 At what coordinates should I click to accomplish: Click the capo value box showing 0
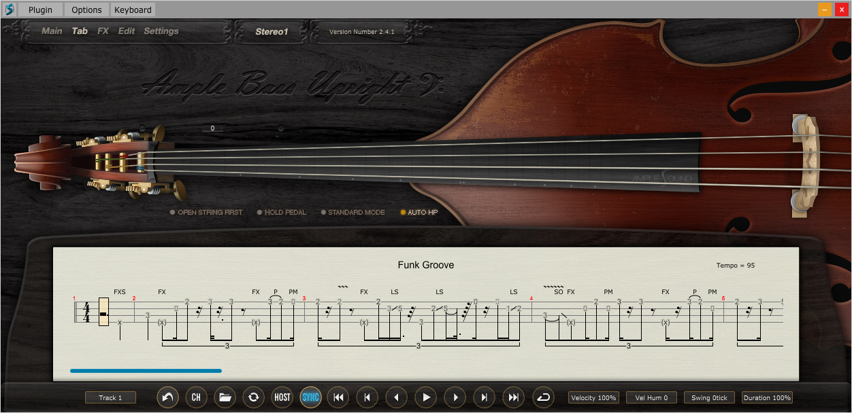pos(212,128)
